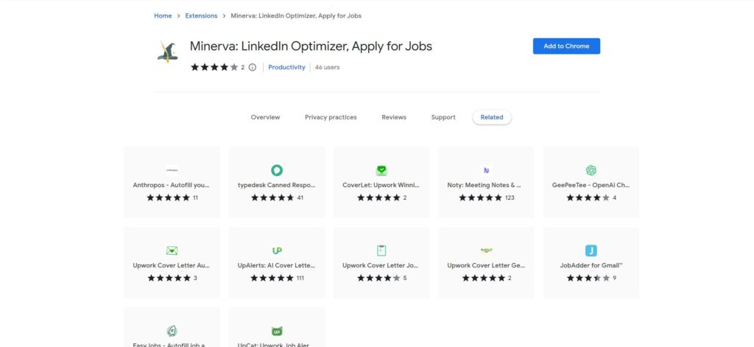Click the Home breadcrumb link

(163, 15)
